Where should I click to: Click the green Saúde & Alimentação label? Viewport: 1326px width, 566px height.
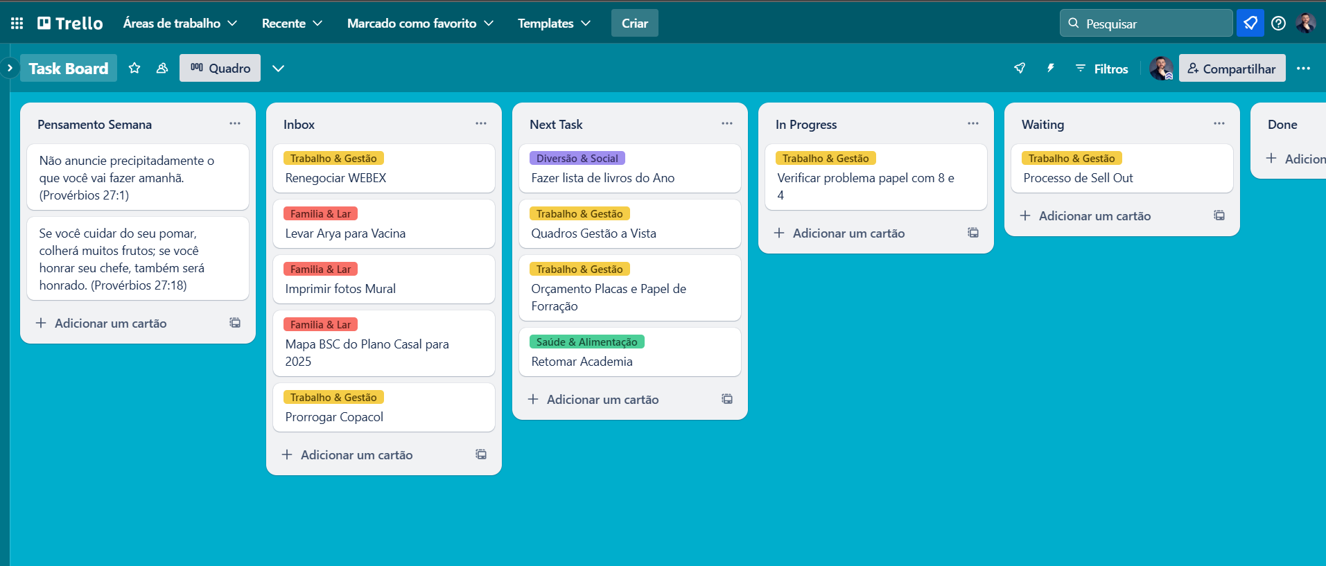click(586, 342)
